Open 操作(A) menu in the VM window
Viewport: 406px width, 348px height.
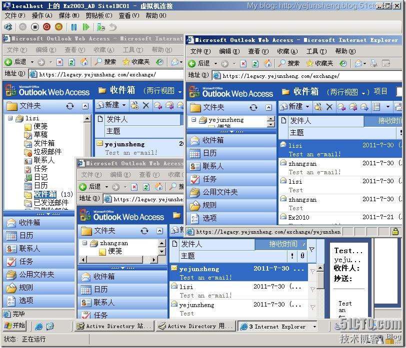pos(42,15)
